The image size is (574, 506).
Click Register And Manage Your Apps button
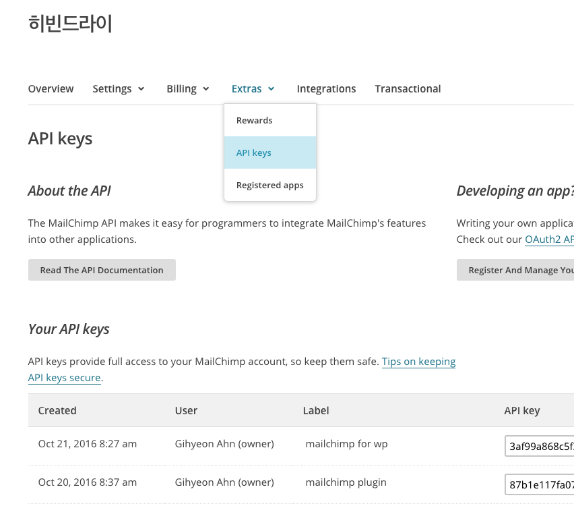(515, 270)
